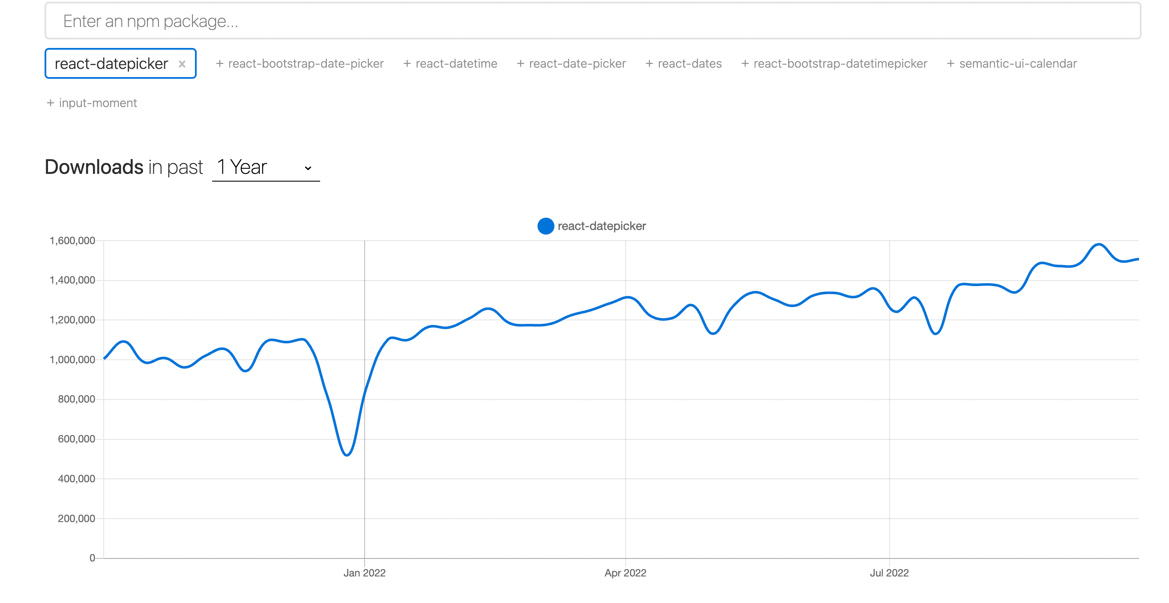The image size is (1169, 603).
Task: Expand time range using dropdown chevron
Action: pyautogui.click(x=308, y=168)
